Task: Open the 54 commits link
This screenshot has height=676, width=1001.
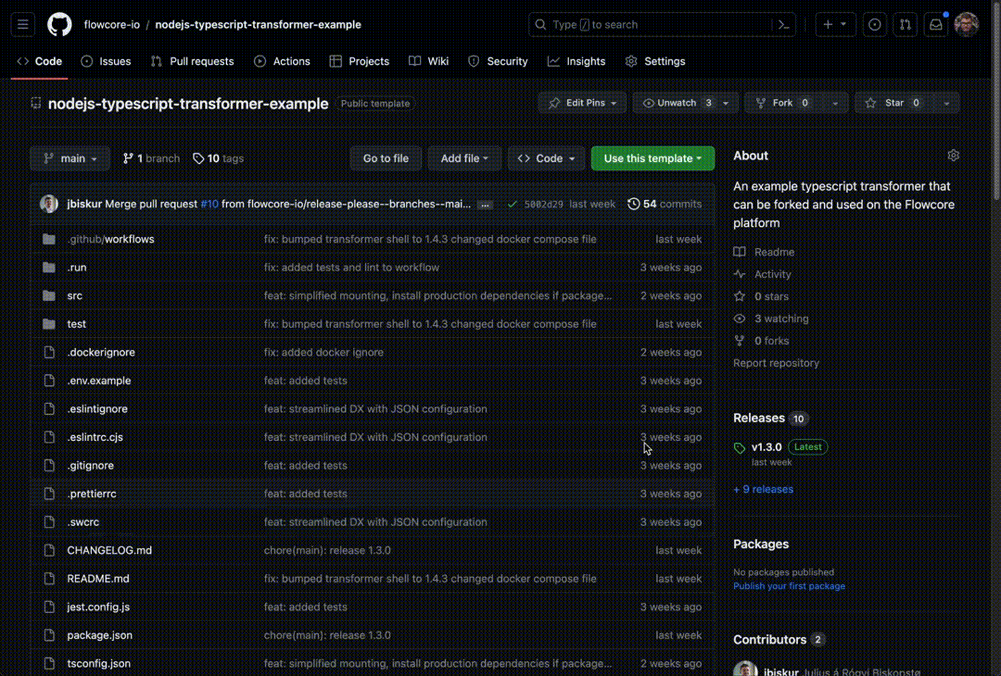Action: 665,204
